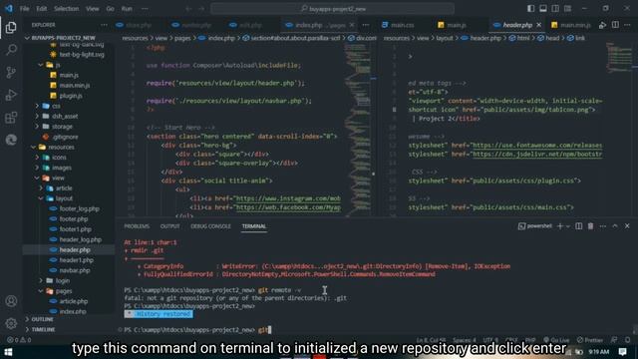The image size is (638, 359).
Task: Open .gitignore file in explorer
Action: [x=65, y=137]
